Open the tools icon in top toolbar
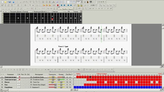The height and width of the screenshot is (92, 164). (53, 2)
